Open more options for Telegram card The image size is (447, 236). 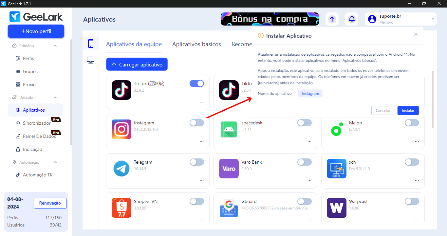point(202,181)
